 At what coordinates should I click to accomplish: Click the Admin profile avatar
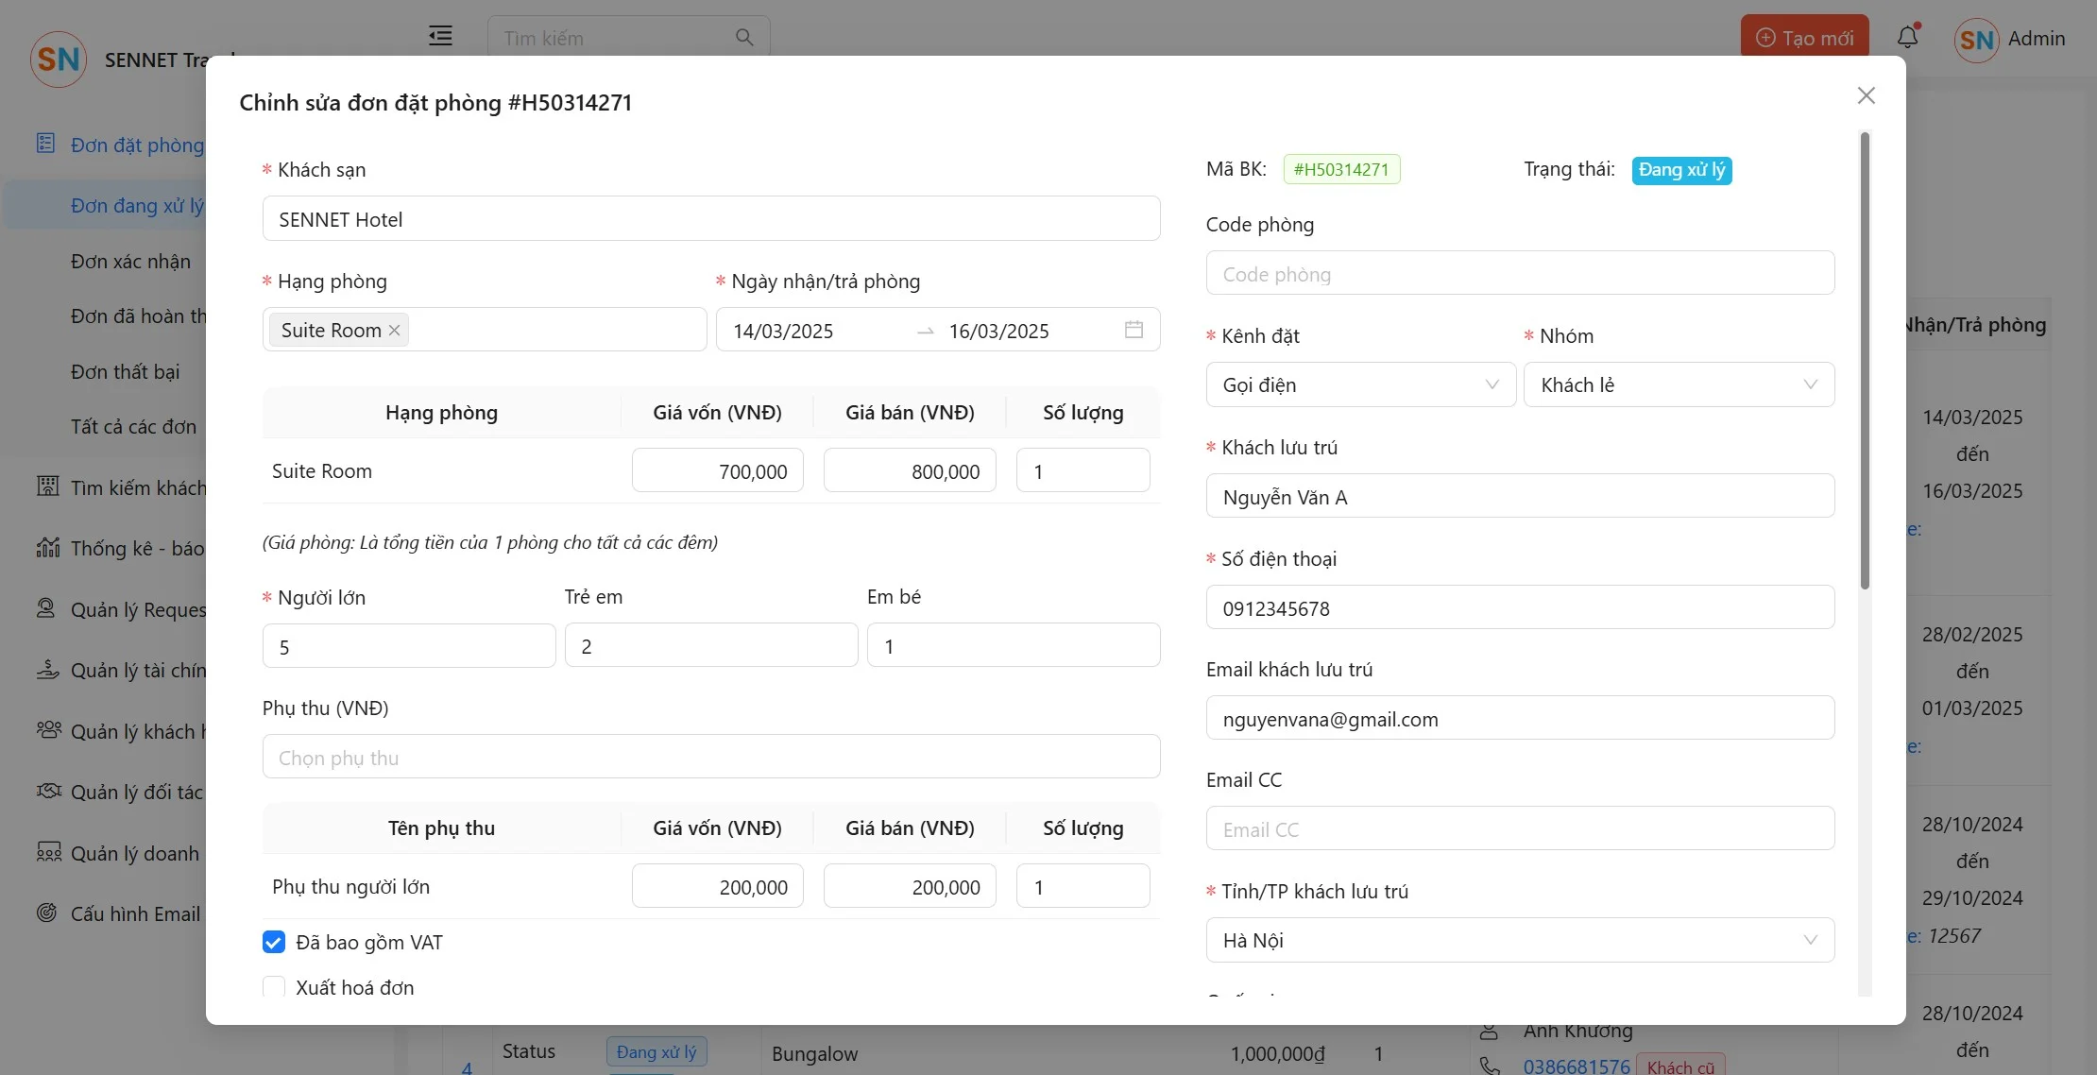click(1976, 40)
